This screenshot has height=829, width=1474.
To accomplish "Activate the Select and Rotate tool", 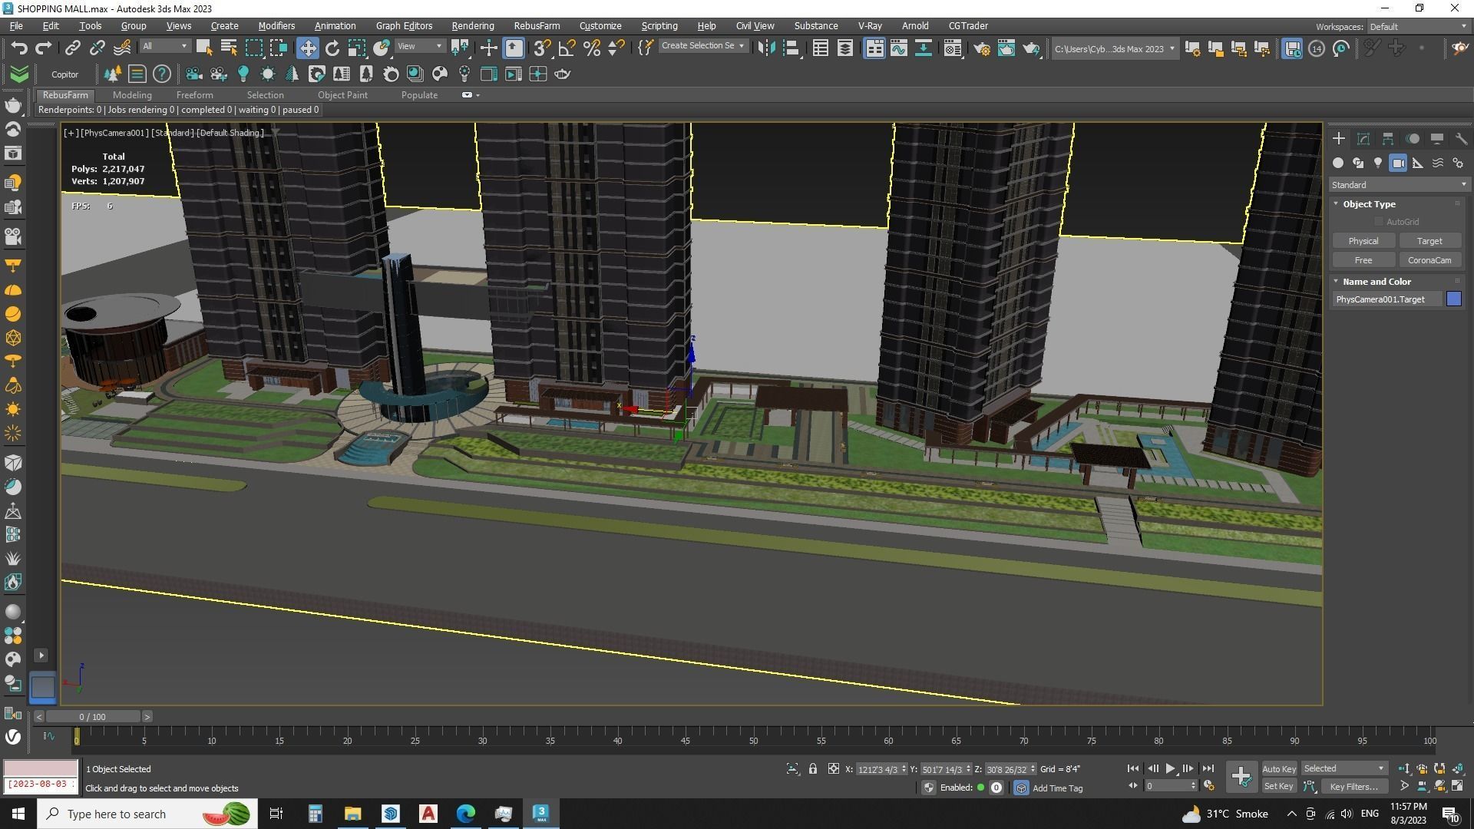I will pos(332,48).
